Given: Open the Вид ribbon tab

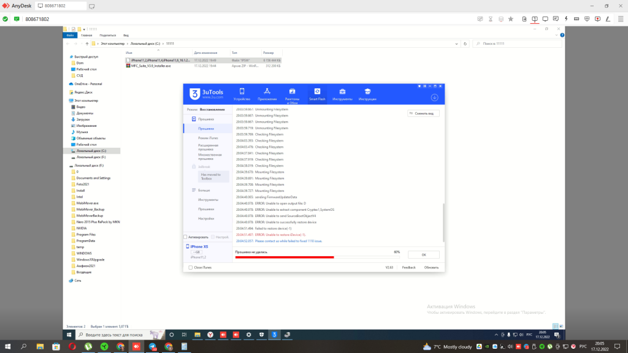Looking at the screenshot, I should pyautogui.click(x=126, y=35).
